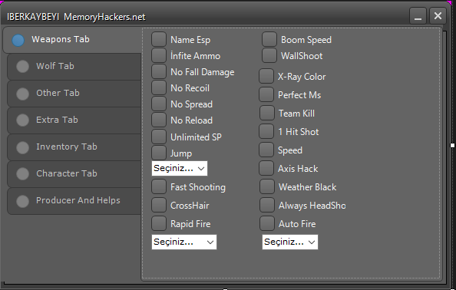The width and height of the screenshot is (456, 290).
Task: Toggle 1 Hit Shot checkbox
Action: click(x=266, y=131)
